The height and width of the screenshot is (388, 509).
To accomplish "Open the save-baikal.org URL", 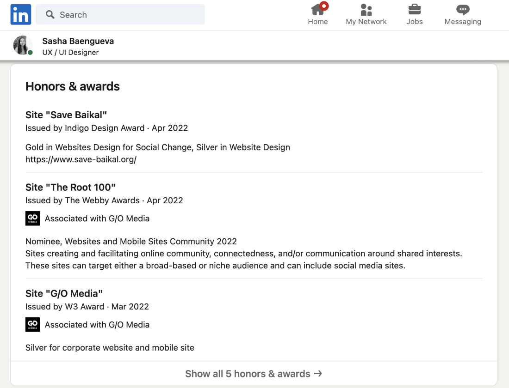I will pyautogui.click(x=81, y=159).
